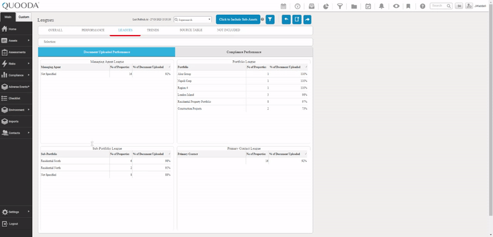Click the Home sidebar icon
This screenshot has width=493, height=237.
click(4, 29)
